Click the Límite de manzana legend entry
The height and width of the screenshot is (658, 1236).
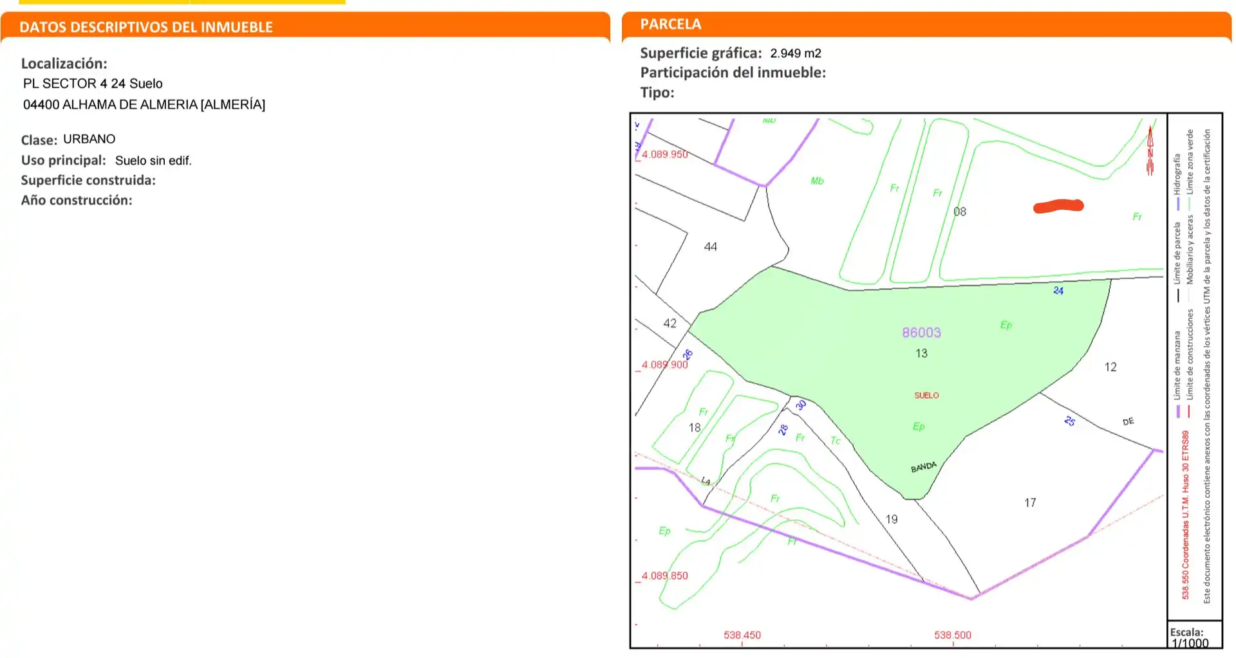click(x=1177, y=374)
